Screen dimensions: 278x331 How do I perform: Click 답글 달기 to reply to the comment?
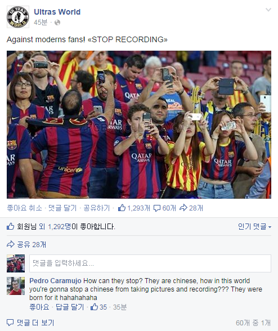[70, 307]
